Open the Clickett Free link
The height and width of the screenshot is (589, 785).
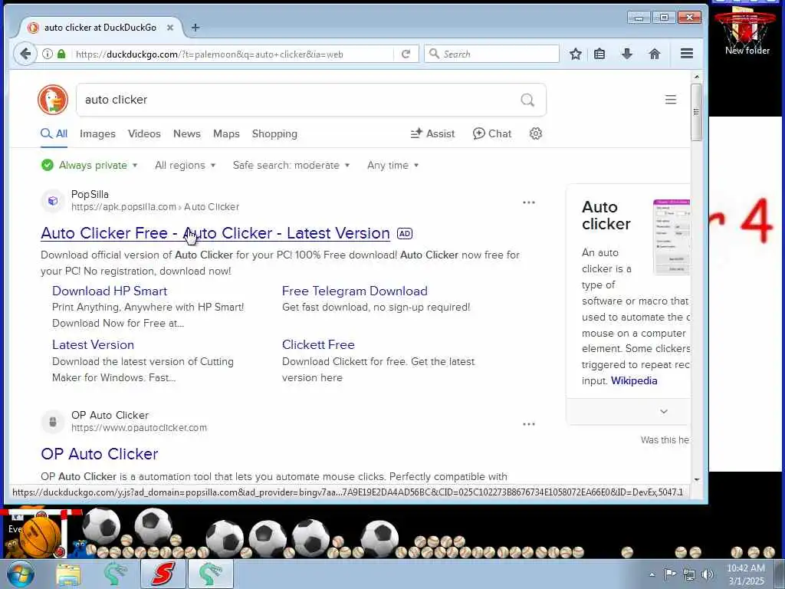point(318,344)
